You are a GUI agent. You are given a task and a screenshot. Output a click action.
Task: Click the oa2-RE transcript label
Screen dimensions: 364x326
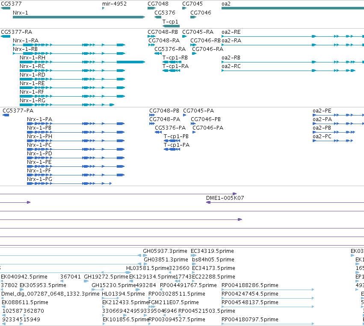tap(231, 32)
